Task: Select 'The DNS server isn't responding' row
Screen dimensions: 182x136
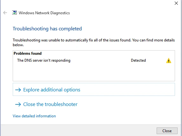Action: [94, 60]
